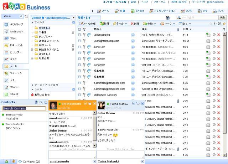Image resolution: width=228 pixels, height=164 pixels.
Task: Check the select-all checkbox in mail header
Action: pyautogui.click(x=79, y=29)
